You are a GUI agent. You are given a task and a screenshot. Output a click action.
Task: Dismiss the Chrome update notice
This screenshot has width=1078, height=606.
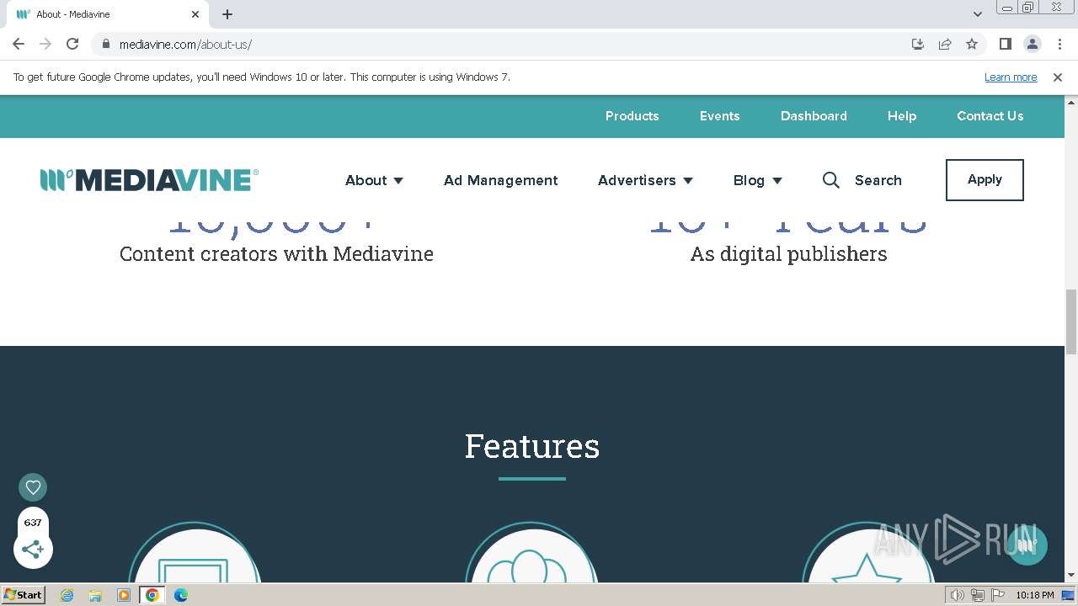point(1058,77)
